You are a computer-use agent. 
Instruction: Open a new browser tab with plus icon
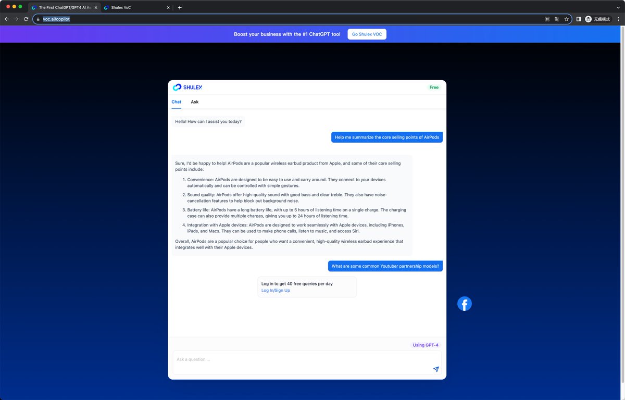[x=180, y=7]
